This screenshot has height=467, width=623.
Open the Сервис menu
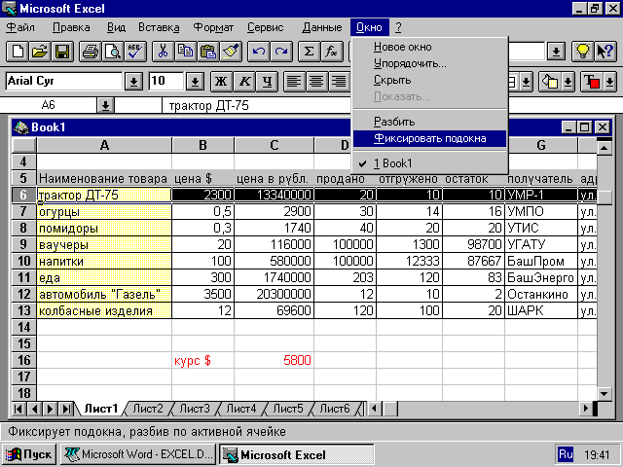click(x=266, y=27)
